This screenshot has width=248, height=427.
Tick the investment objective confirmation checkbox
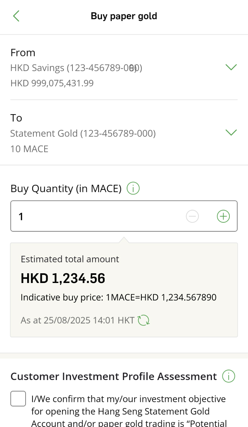click(18, 399)
